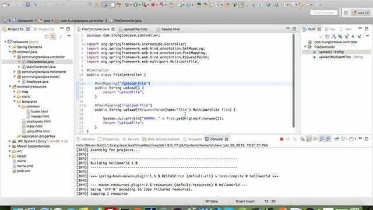Image resolution: width=373 pixels, height=210 pixels.
Task: Click the java segment in the breadcrumb
Action: pyautogui.click(x=47, y=21)
